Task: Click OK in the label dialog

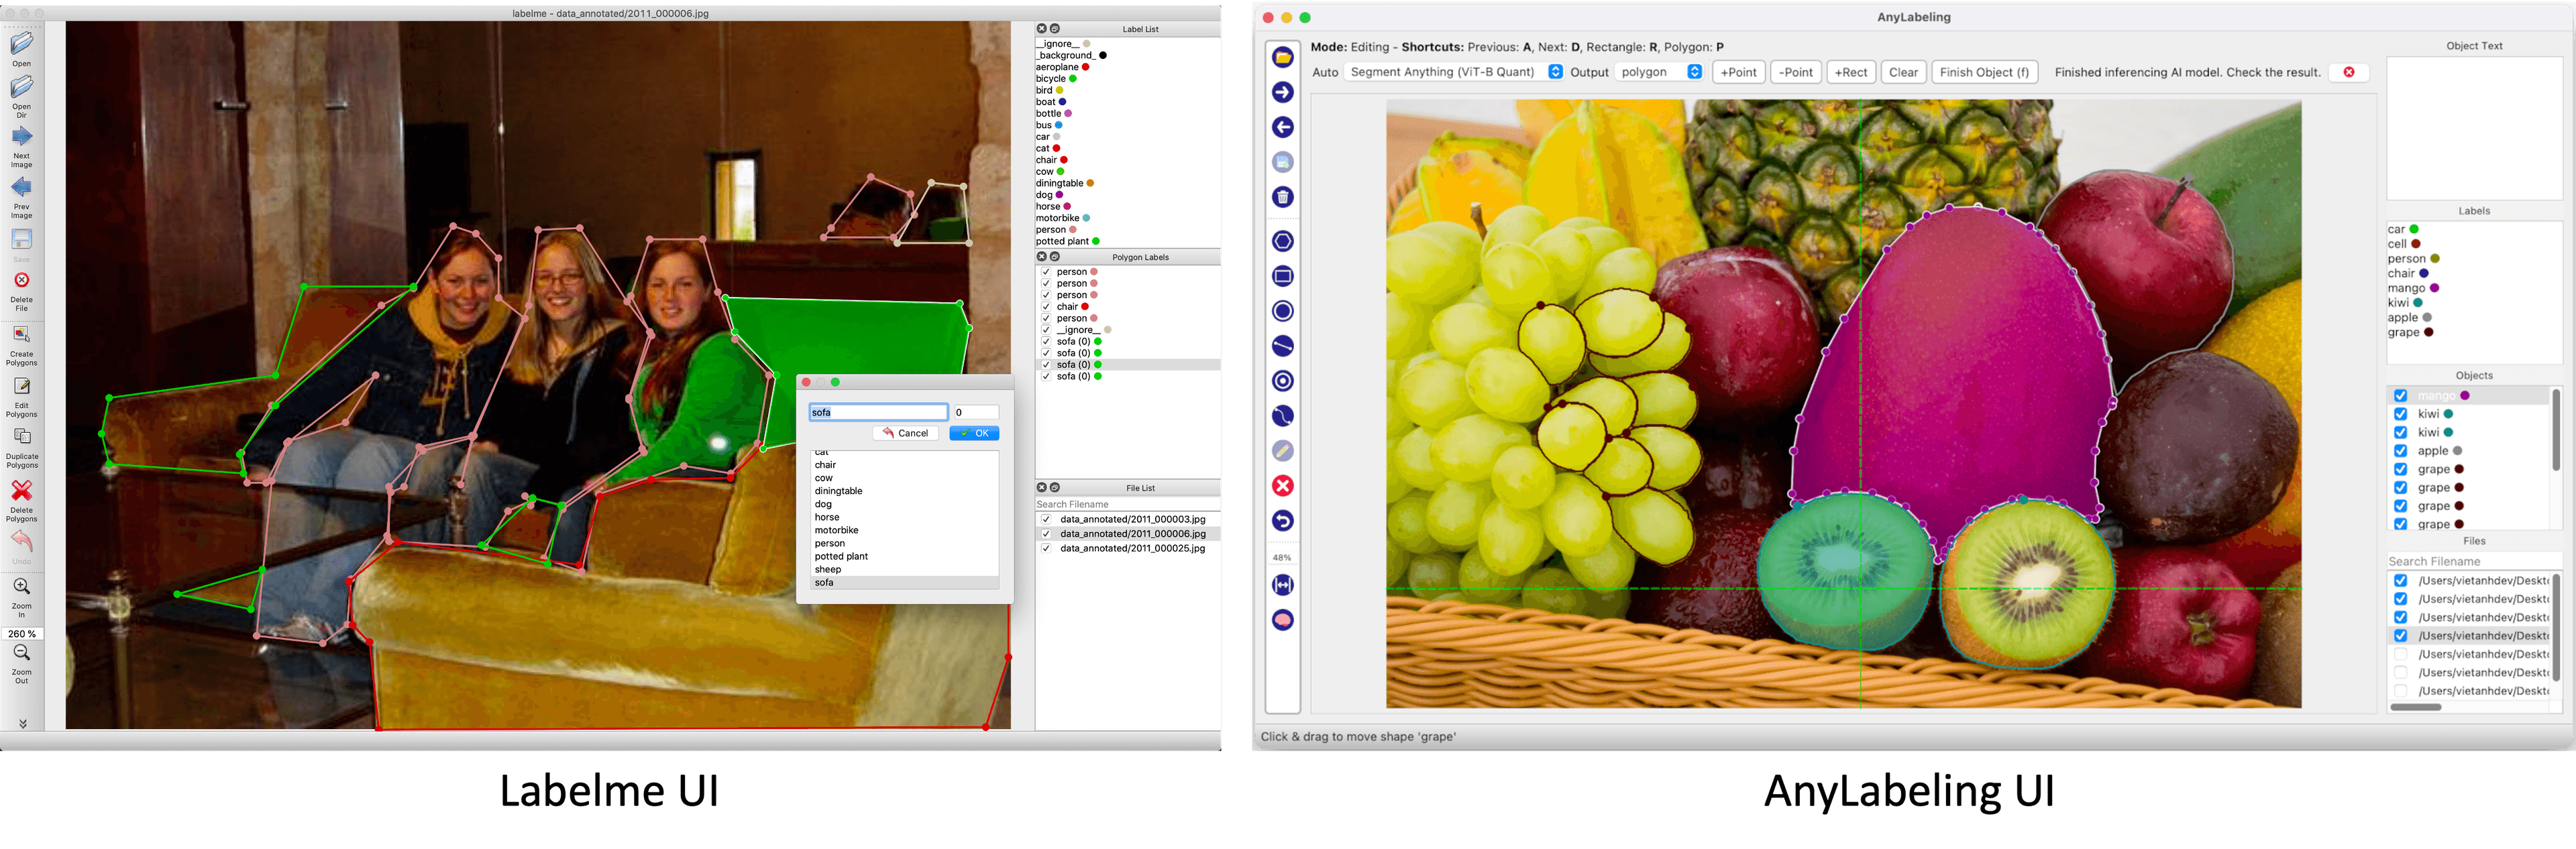Action: 973,432
